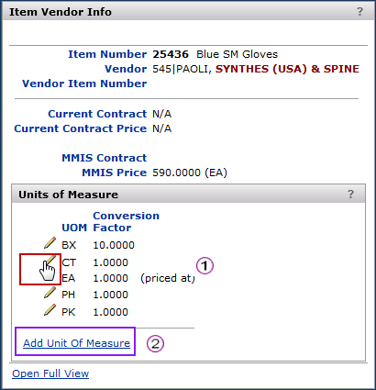Click the Units of Measure panel header
The image size is (376, 390).
tap(188, 195)
